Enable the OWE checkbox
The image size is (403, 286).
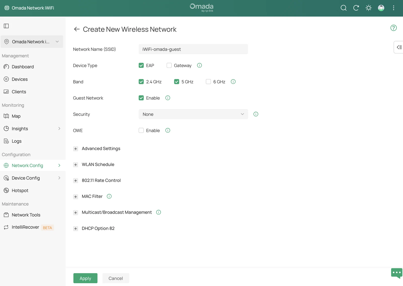click(141, 131)
